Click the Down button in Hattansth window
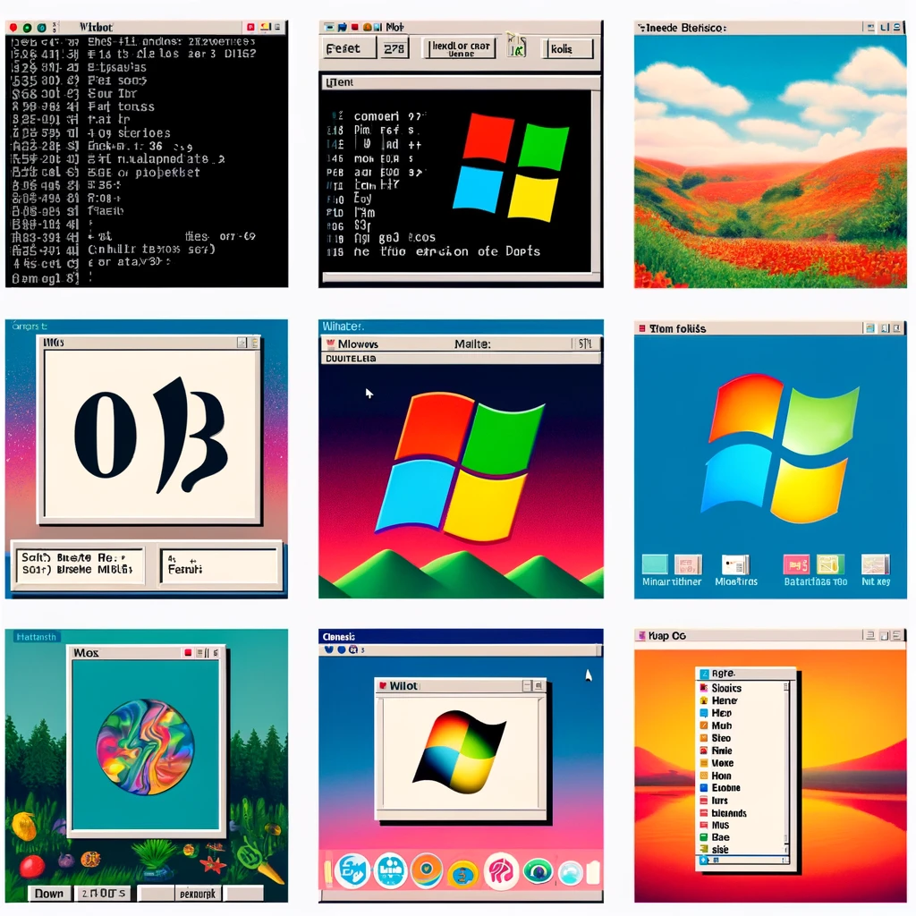This screenshot has width=916, height=916. [x=49, y=894]
